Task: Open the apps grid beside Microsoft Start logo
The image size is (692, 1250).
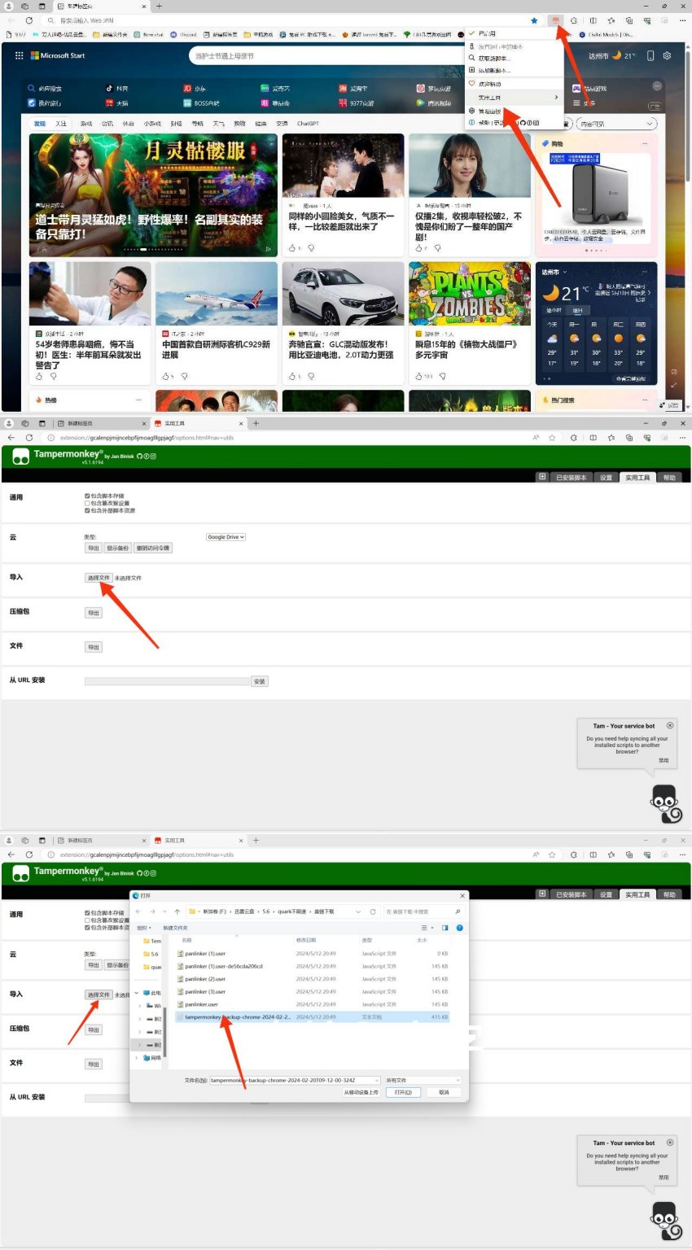Action: click(19, 56)
